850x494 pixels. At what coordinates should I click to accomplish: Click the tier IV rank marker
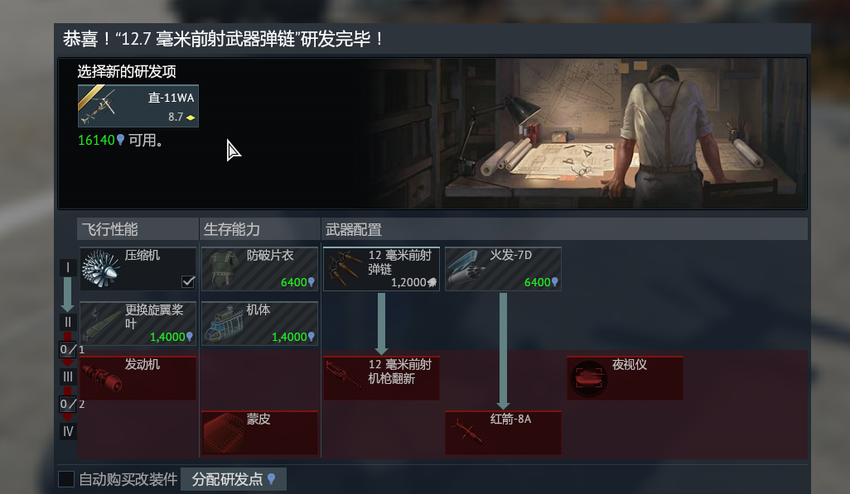(x=68, y=431)
